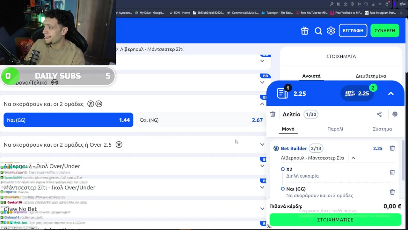Bookmark page with browser heart icon
This screenshot has width=408, height=230.
tap(366, 4)
